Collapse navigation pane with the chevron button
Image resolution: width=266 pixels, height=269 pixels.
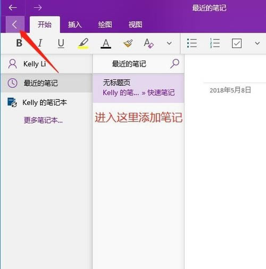[15, 25]
